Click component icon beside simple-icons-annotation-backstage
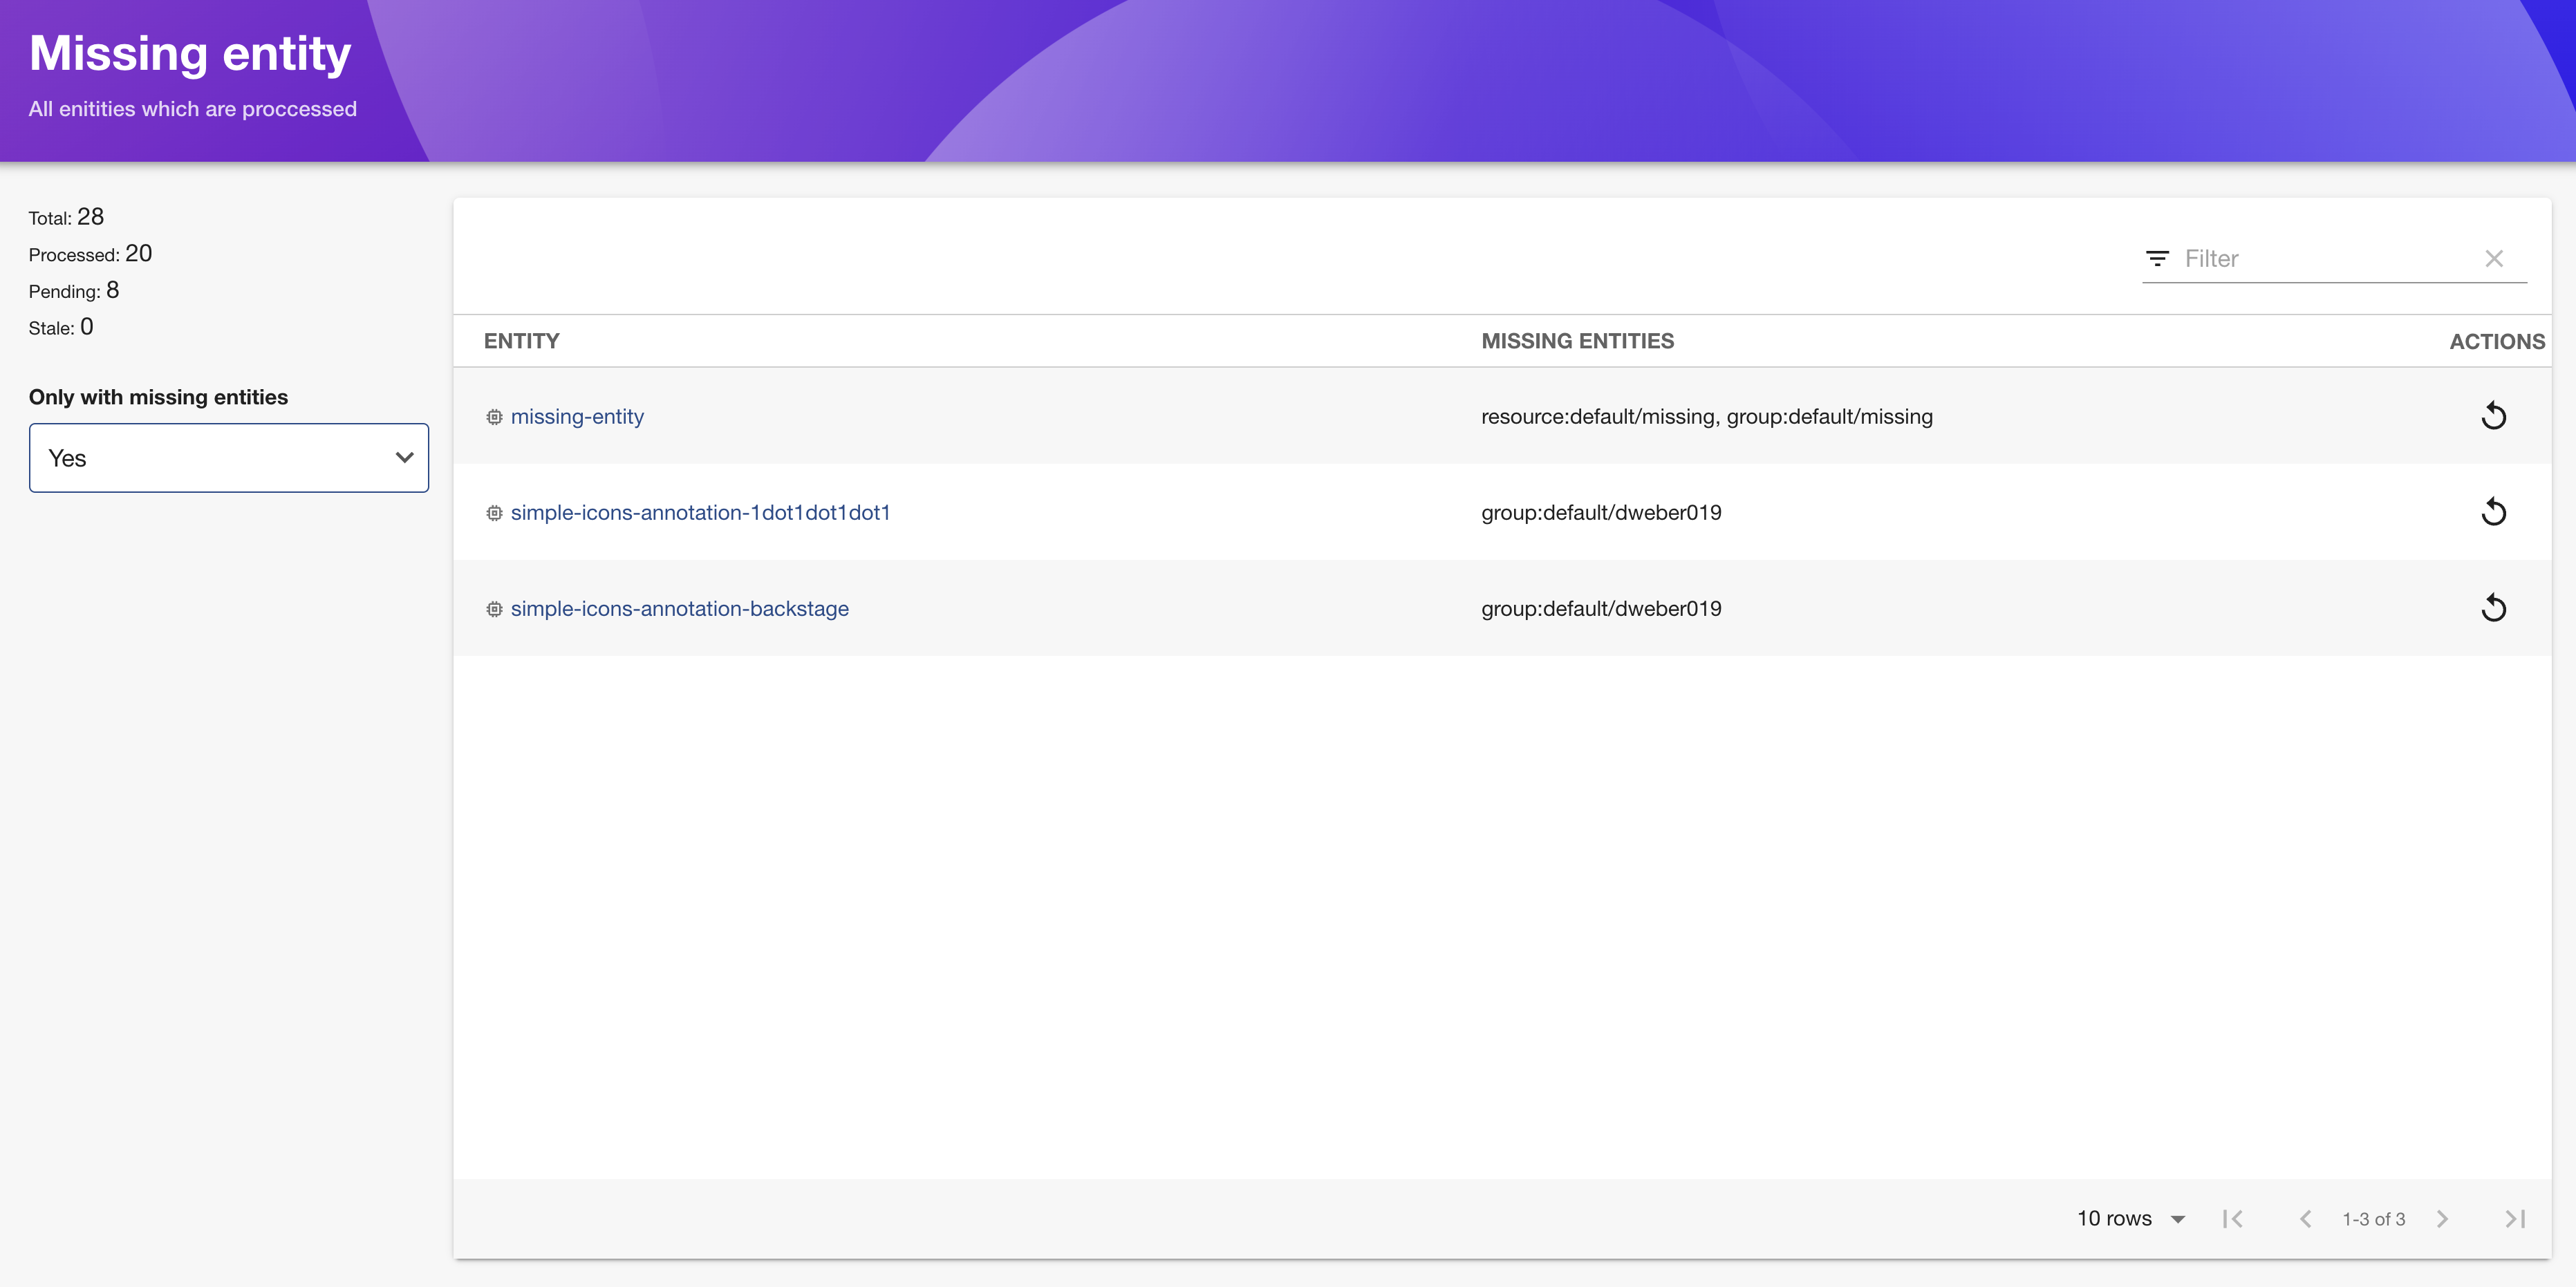This screenshot has height=1287, width=2576. [x=494, y=609]
